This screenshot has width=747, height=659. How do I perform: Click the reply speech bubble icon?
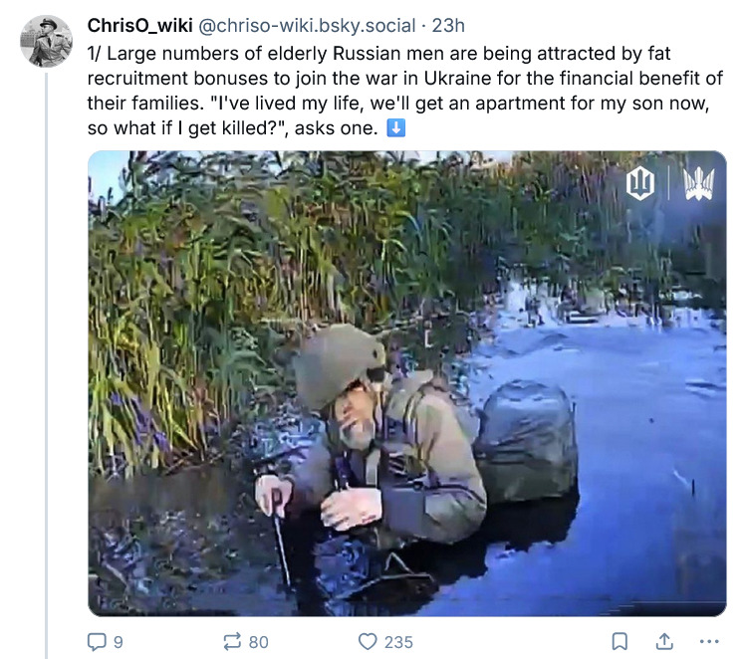(x=98, y=642)
